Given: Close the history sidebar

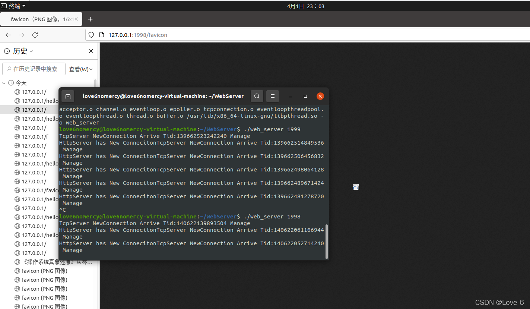Looking at the screenshot, I should point(91,51).
